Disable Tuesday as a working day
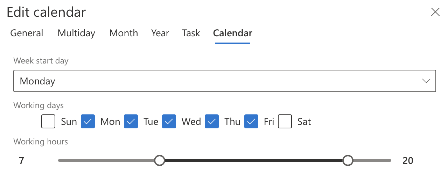 pyautogui.click(x=131, y=121)
